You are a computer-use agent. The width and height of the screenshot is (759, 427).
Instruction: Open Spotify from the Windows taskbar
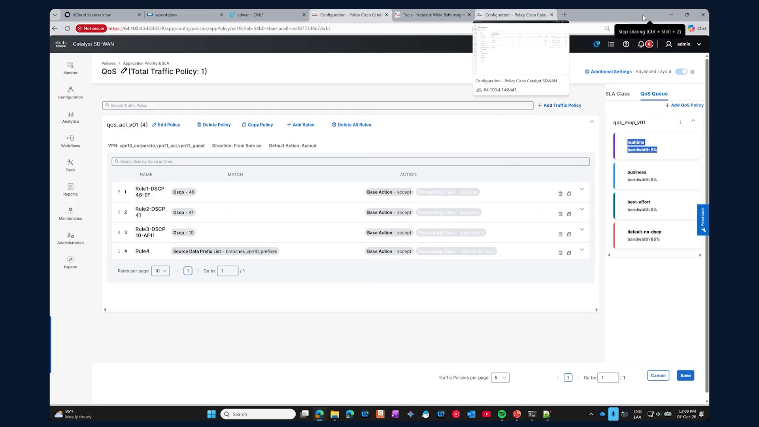(x=502, y=414)
